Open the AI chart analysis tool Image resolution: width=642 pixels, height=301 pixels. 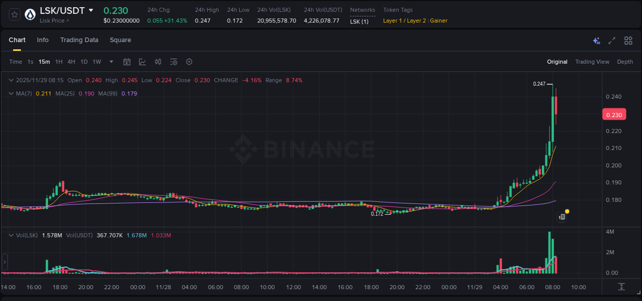coord(596,40)
